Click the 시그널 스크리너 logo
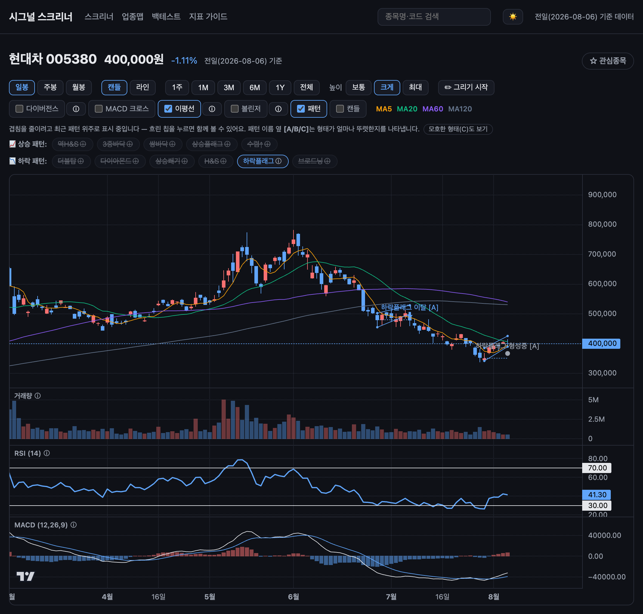Screen dimensions: 643x614 pyautogui.click(x=41, y=17)
